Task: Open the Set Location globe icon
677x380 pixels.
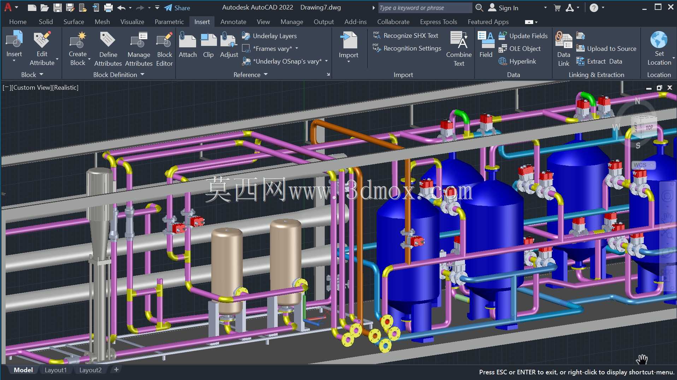Action: [x=659, y=40]
